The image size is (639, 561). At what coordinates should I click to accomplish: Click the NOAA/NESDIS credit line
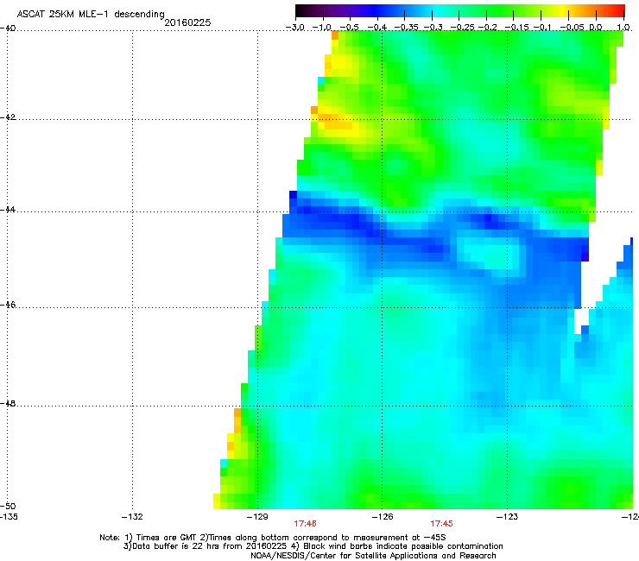coord(373,556)
